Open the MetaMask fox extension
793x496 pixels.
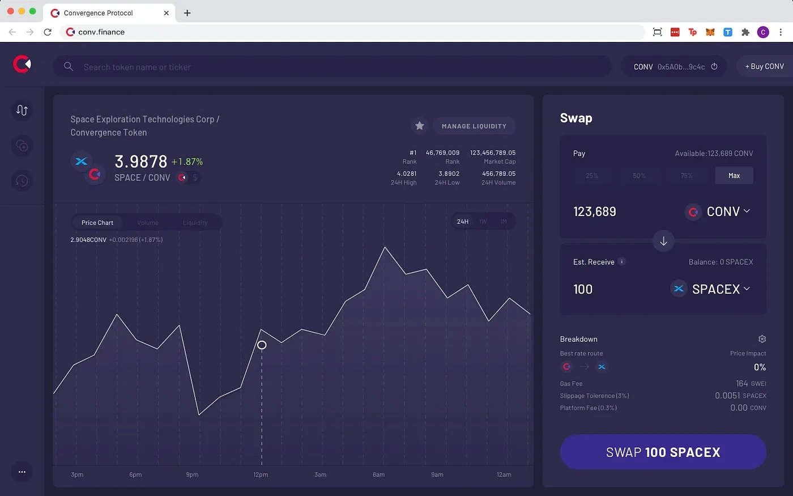pyautogui.click(x=710, y=32)
